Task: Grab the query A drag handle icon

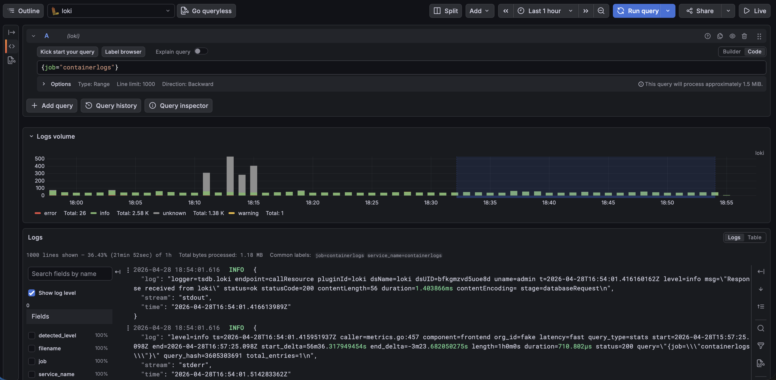Action: (759, 36)
